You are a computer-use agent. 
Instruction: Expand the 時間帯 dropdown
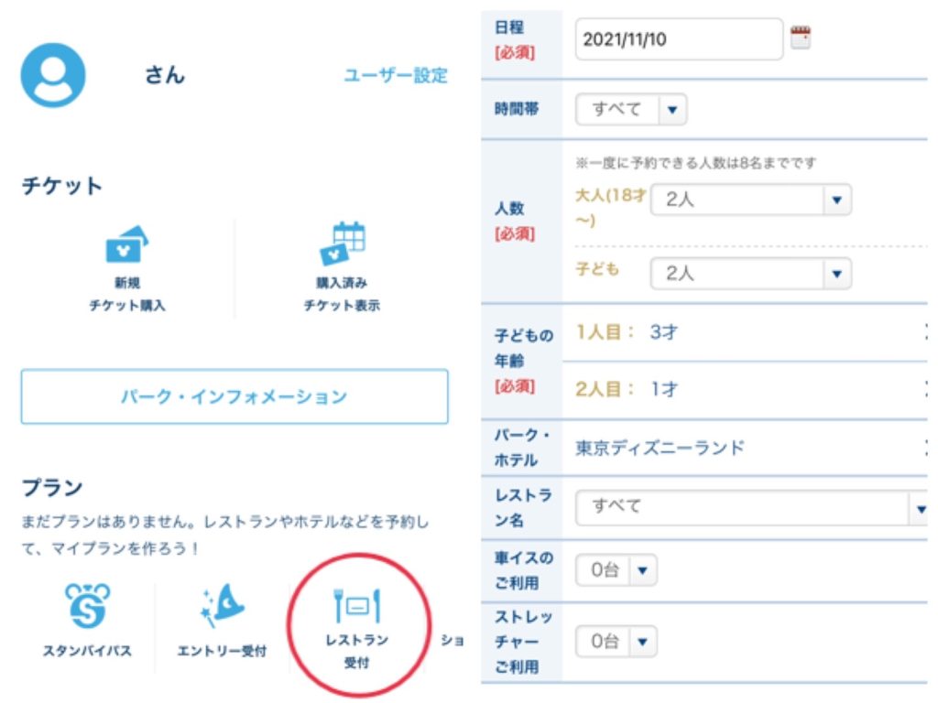[631, 110]
